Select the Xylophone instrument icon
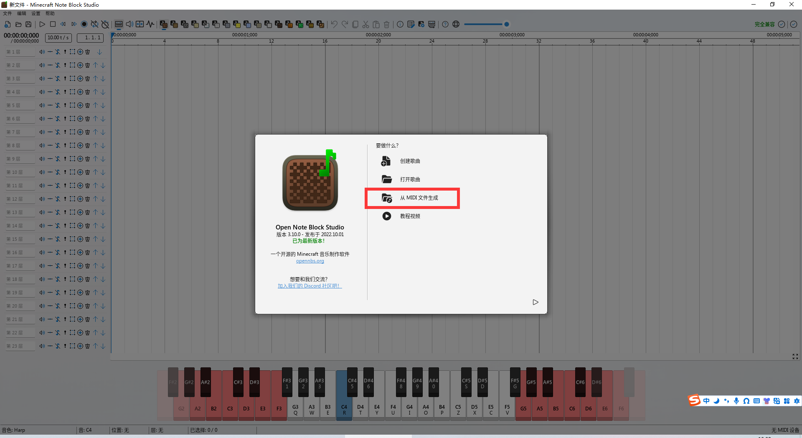 [x=258, y=24]
